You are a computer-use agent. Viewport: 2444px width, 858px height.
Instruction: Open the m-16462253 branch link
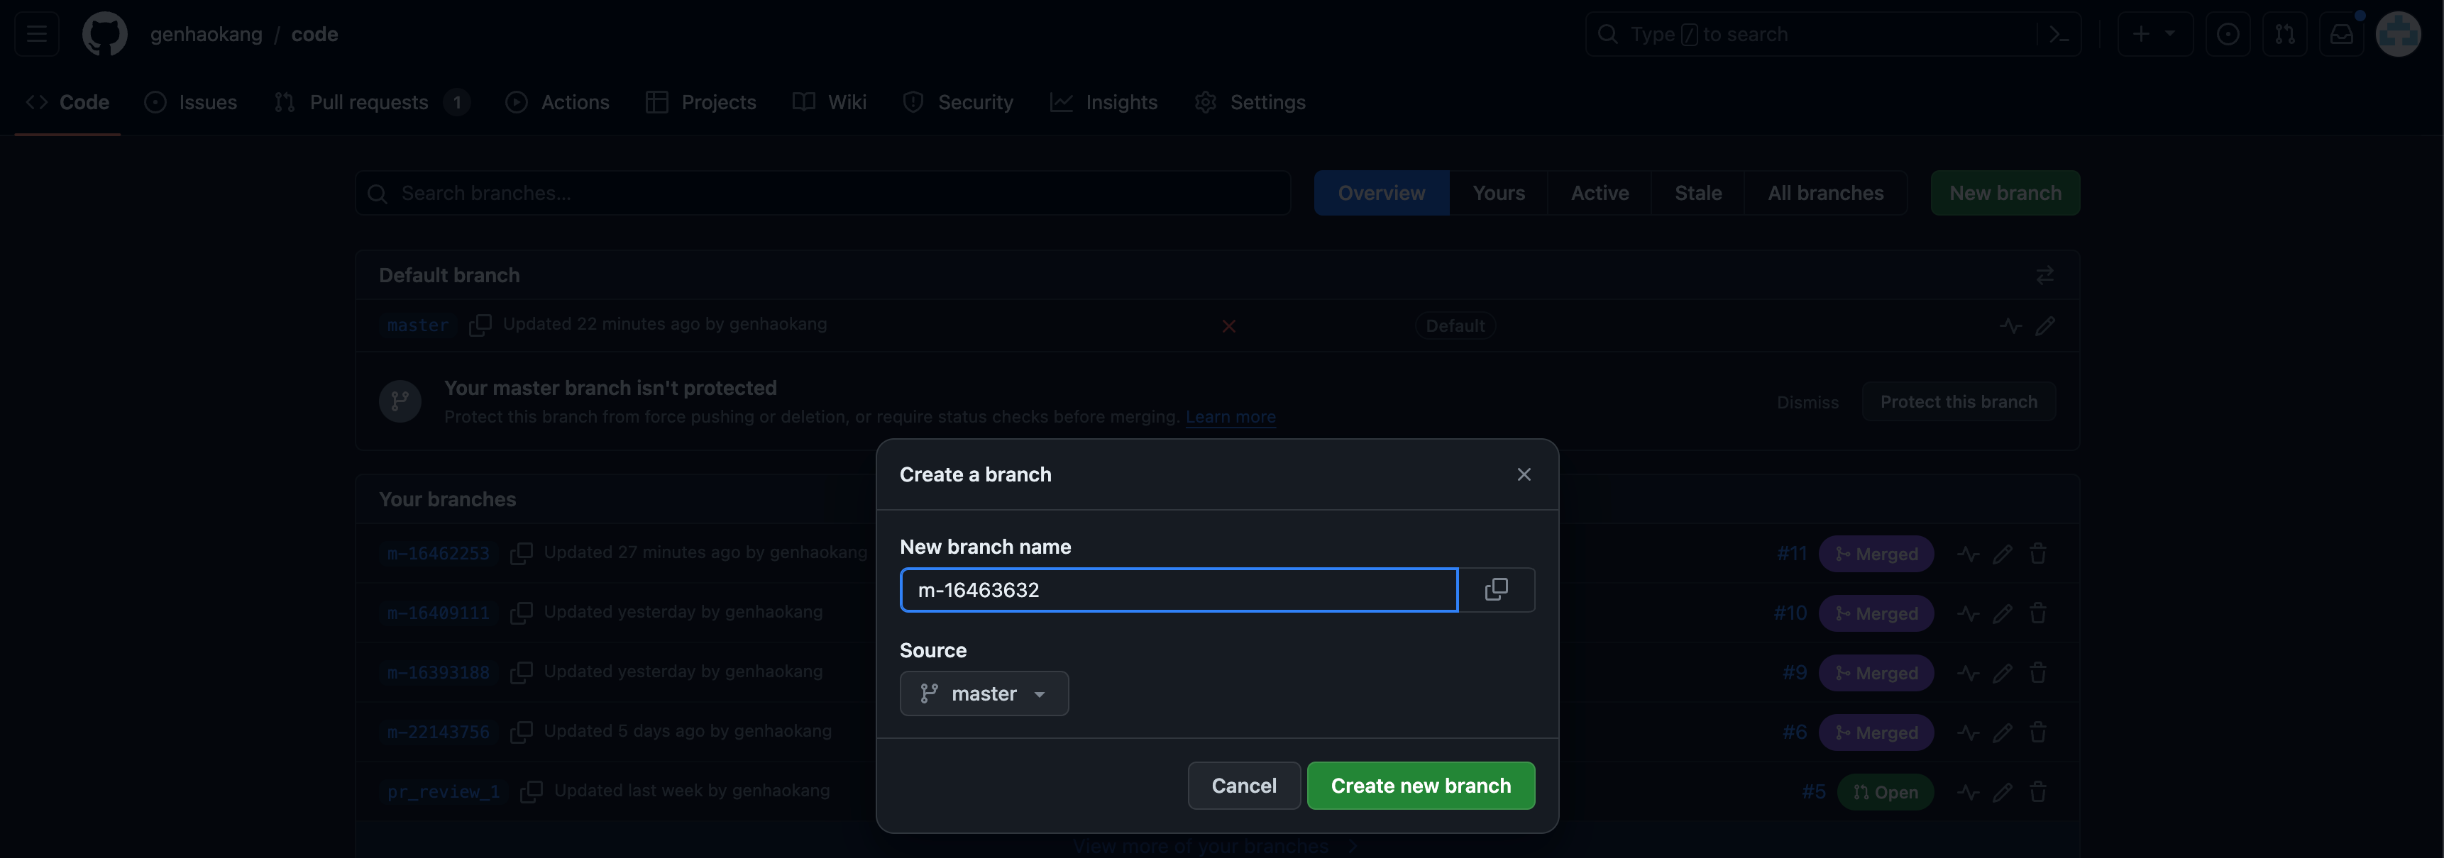[x=439, y=554]
